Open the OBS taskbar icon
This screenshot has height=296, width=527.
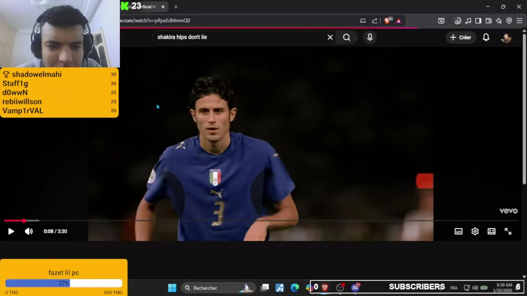pyautogui.click(x=340, y=288)
